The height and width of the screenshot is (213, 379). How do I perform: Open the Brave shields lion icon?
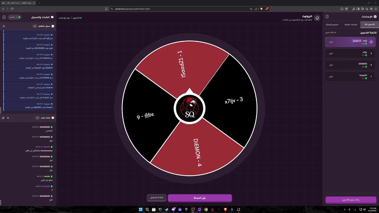261,9
